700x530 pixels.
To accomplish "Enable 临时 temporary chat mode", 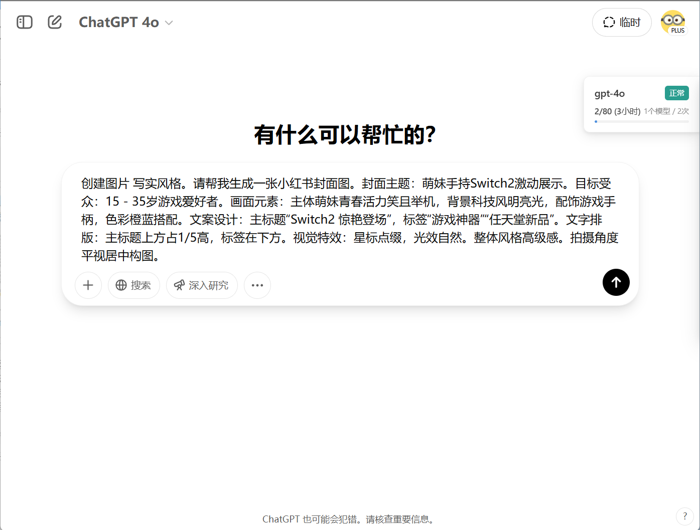I will pos(622,23).
